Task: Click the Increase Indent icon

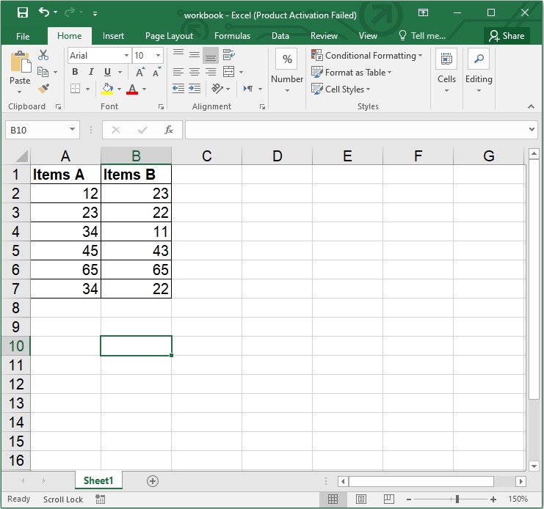Action: [x=195, y=89]
